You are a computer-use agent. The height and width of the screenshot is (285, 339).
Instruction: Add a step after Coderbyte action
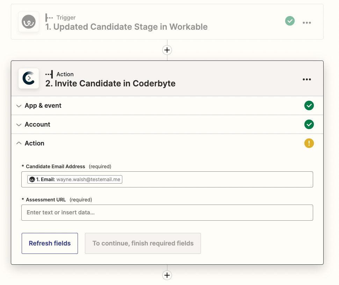coord(167,275)
